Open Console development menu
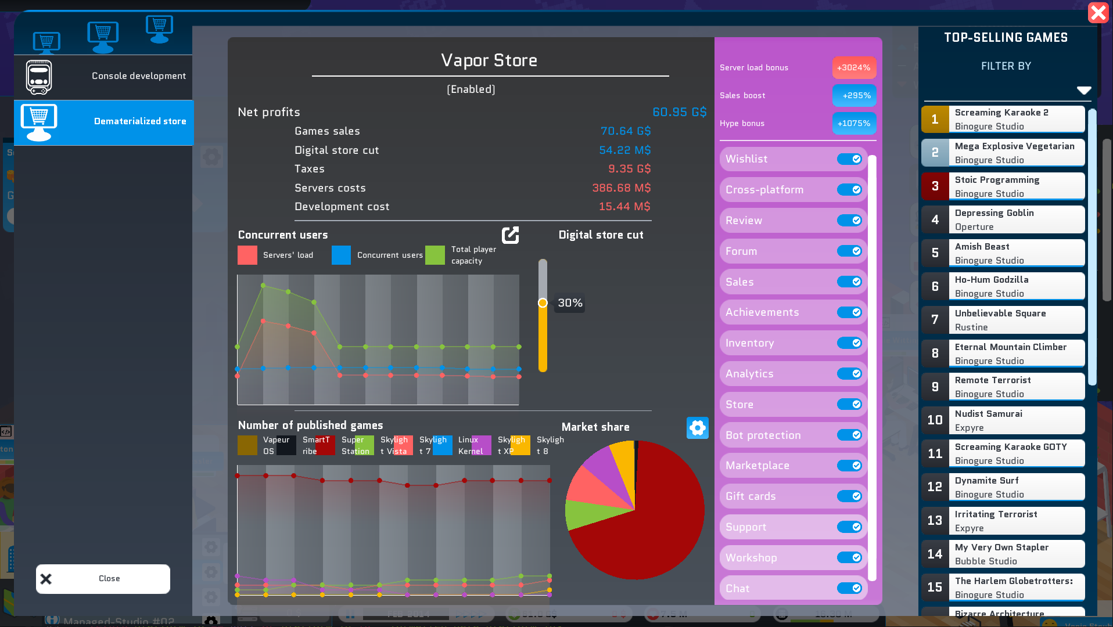 point(103,77)
